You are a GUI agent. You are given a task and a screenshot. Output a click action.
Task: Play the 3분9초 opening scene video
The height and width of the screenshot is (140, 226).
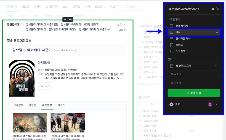[x=30, y=123]
